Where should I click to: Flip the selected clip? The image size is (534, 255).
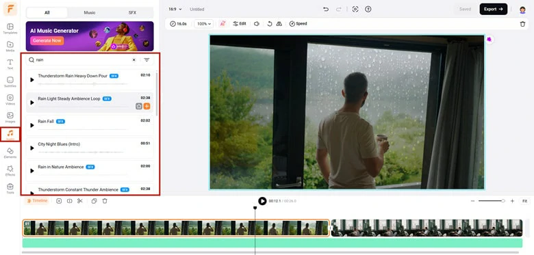tap(279, 24)
